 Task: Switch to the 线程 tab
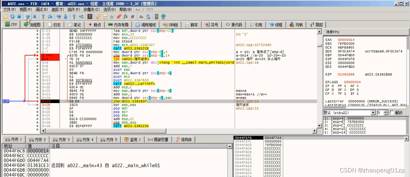[276, 25]
